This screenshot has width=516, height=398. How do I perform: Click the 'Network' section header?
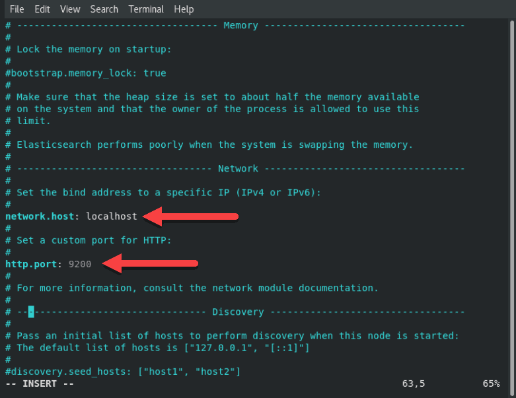(x=238, y=168)
